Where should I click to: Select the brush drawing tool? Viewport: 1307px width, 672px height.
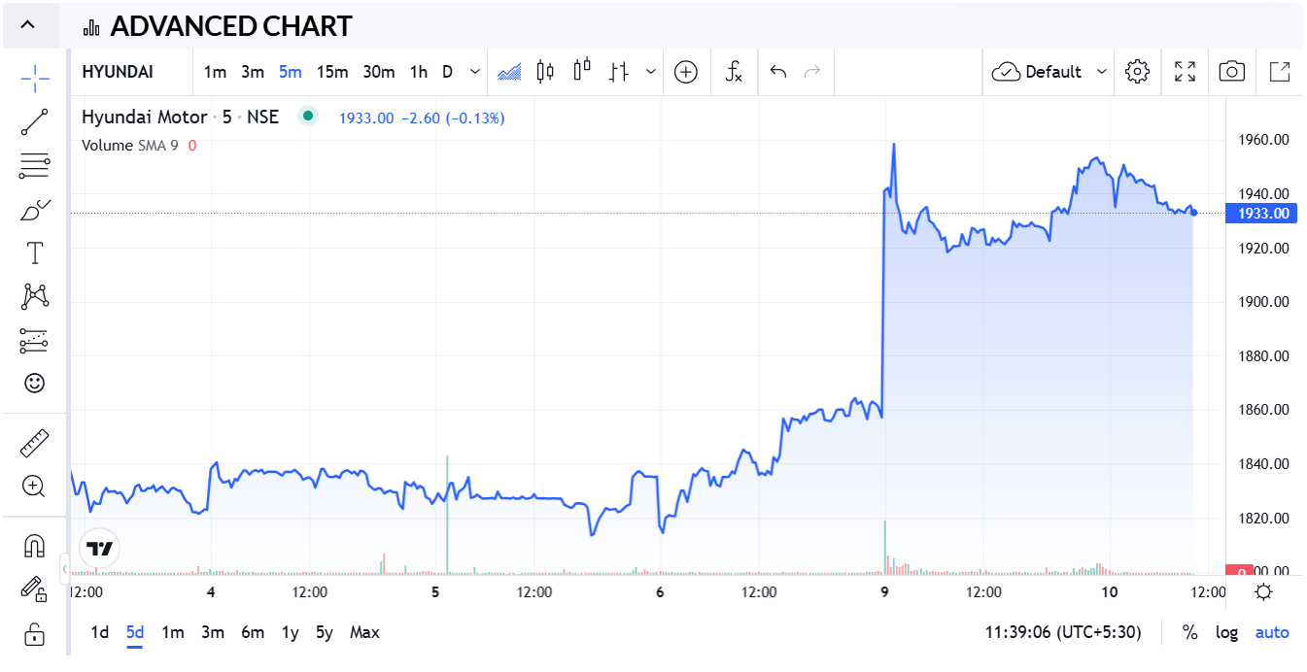point(35,210)
